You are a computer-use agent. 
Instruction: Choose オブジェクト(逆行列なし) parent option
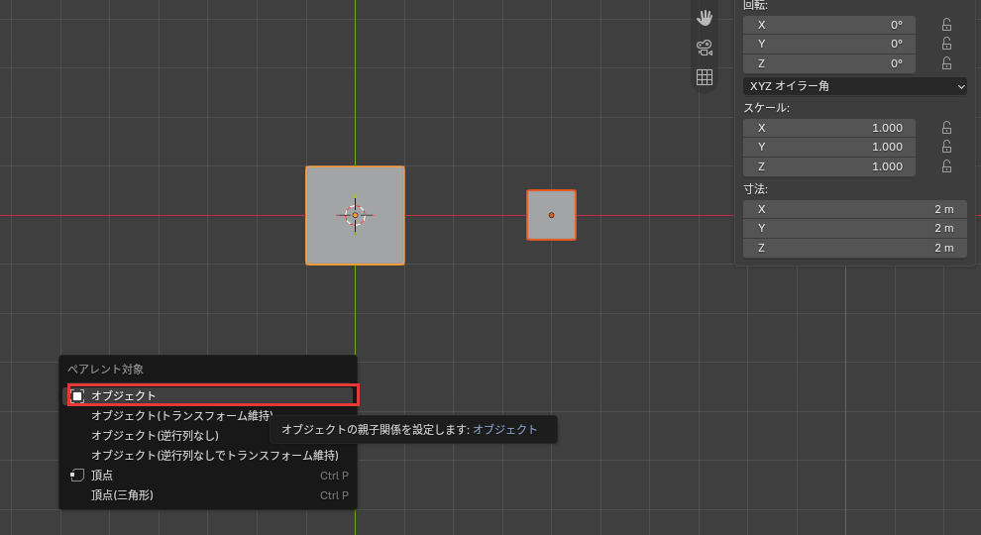click(156, 436)
